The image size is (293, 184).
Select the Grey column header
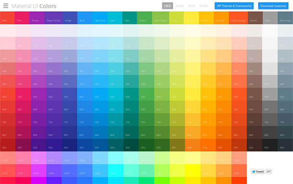[270, 18]
